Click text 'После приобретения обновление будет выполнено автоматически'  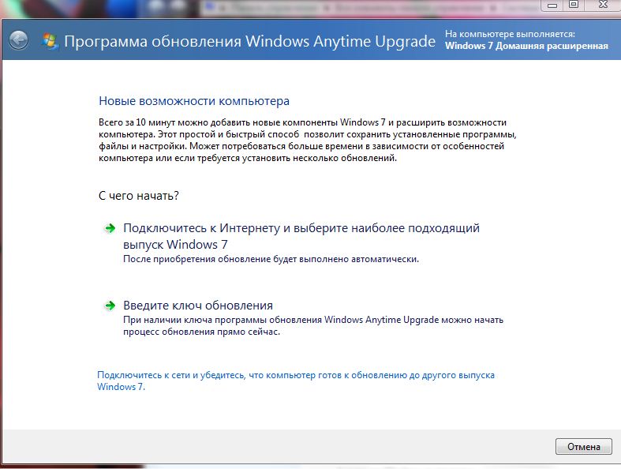click(271, 259)
